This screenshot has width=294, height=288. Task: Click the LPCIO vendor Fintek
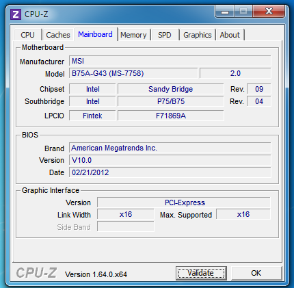[92, 116]
